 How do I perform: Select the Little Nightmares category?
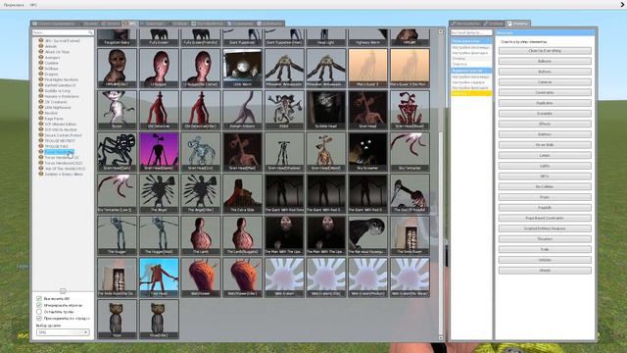[58, 108]
